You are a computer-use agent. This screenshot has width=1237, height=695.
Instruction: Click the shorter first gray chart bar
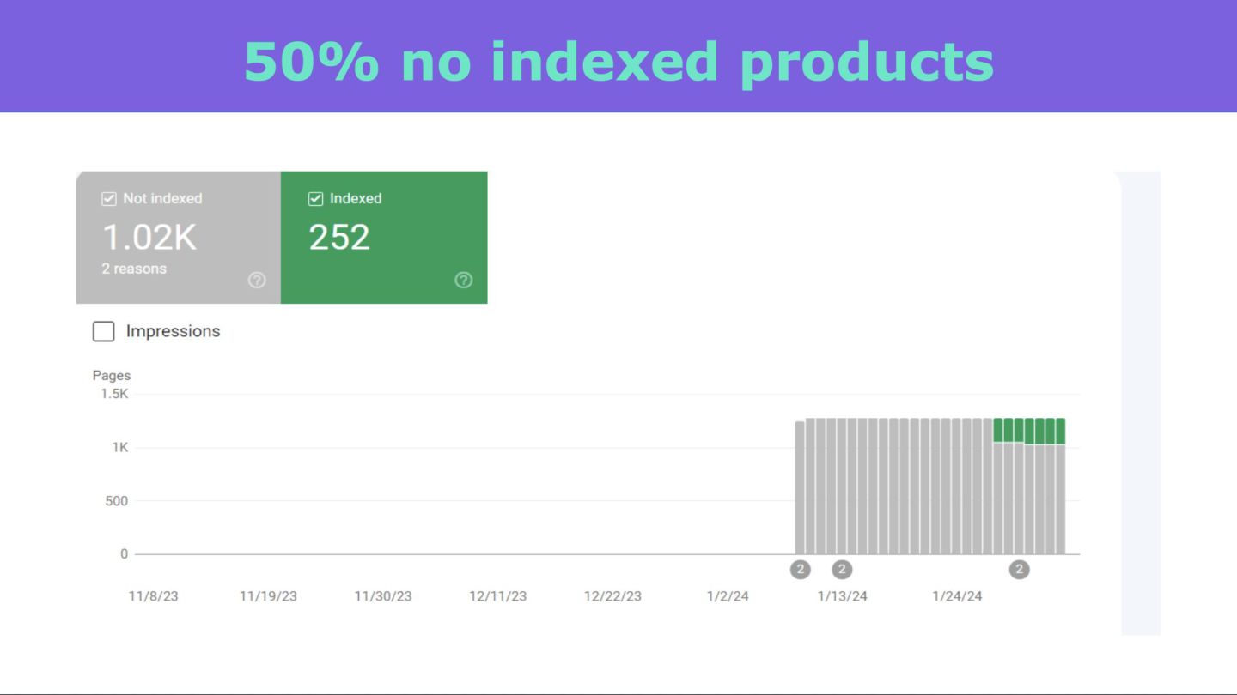click(x=800, y=487)
